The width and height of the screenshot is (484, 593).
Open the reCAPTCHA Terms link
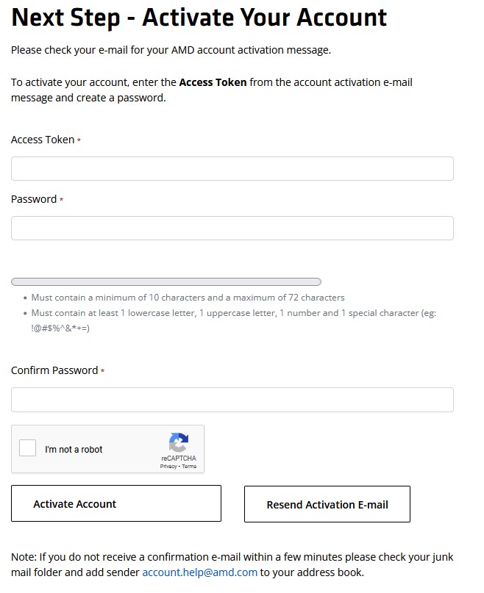189,467
